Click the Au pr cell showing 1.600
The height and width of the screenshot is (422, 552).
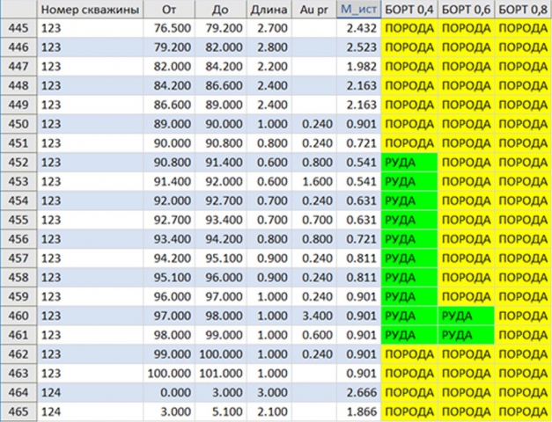[314, 182]
